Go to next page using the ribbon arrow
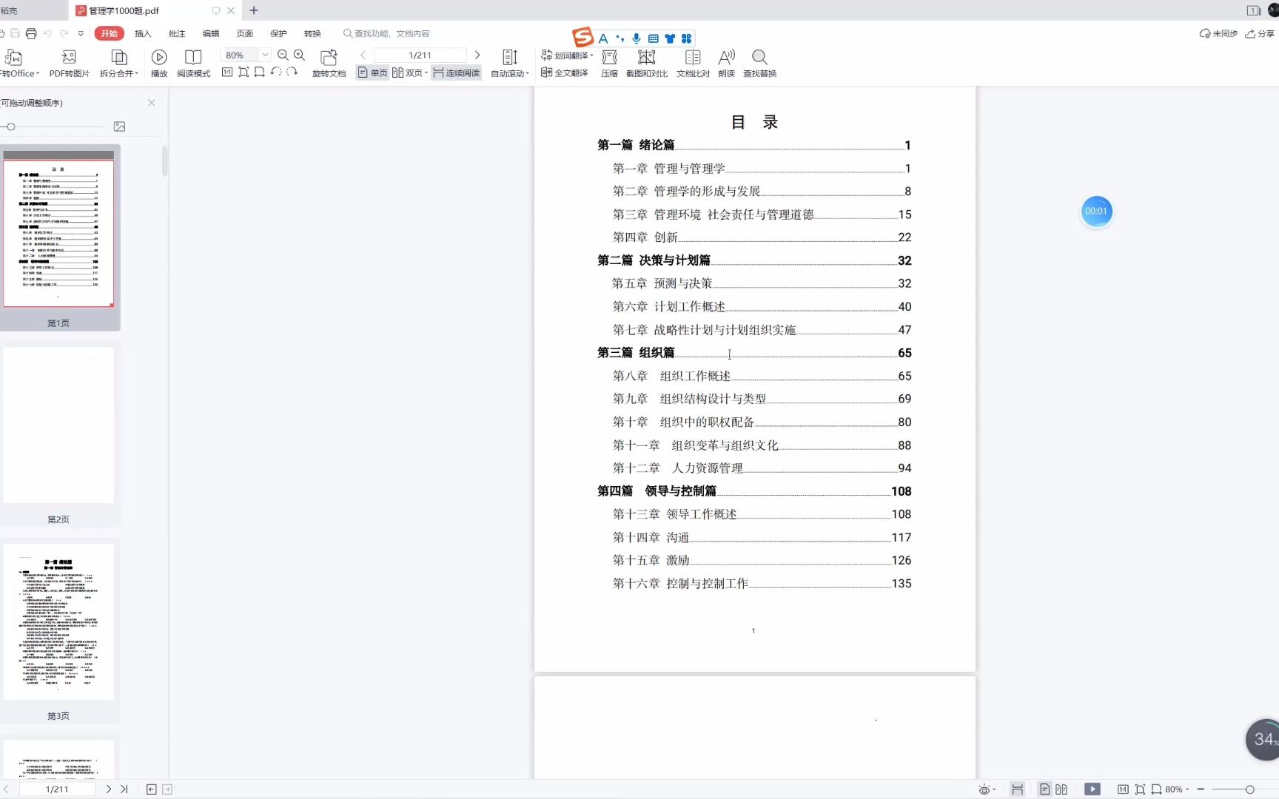1279x799 pixels. tap(477, 55)
